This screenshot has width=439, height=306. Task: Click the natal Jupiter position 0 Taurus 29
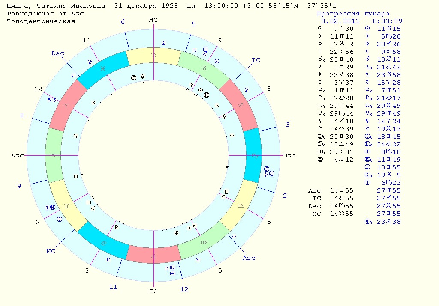343,67
